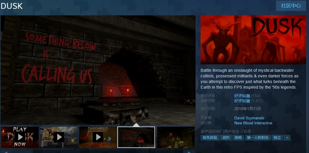Select the dark corridor screenshot thumbnail
309x153 pixels.
tap(176, 137)
